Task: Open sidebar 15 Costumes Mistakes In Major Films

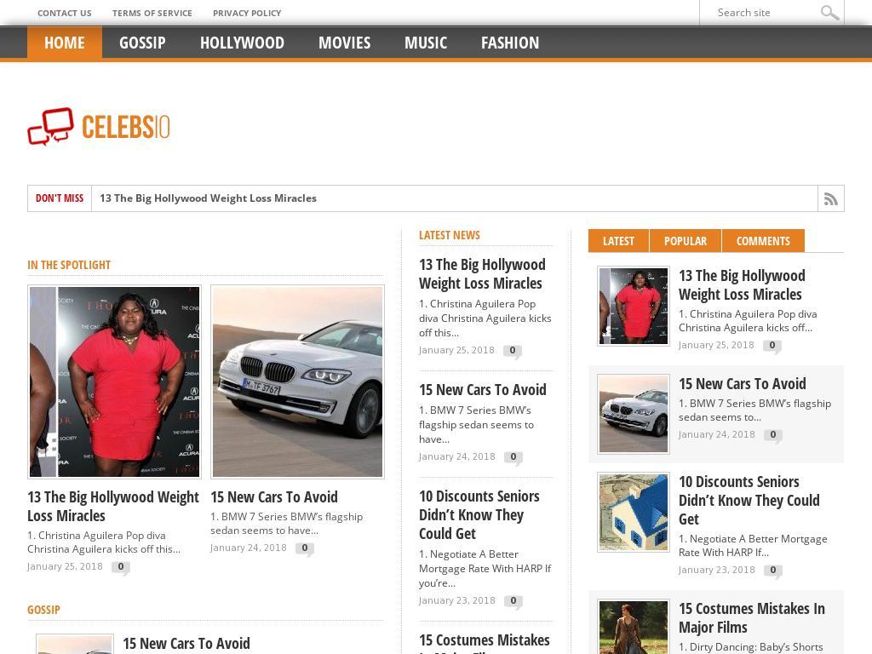Action: [x=752, y=618]
